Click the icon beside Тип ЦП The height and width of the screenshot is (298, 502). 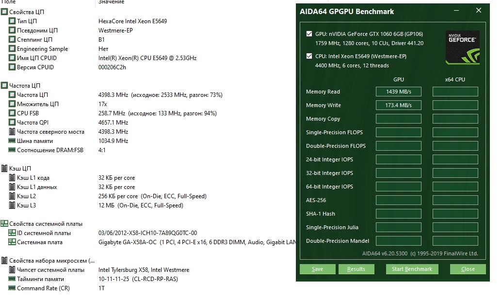pos(12,21)
